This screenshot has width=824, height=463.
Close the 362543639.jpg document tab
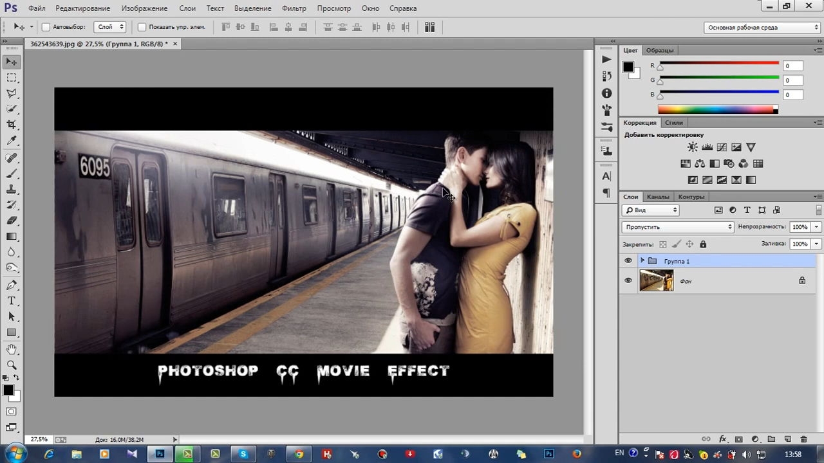[174, 44]
